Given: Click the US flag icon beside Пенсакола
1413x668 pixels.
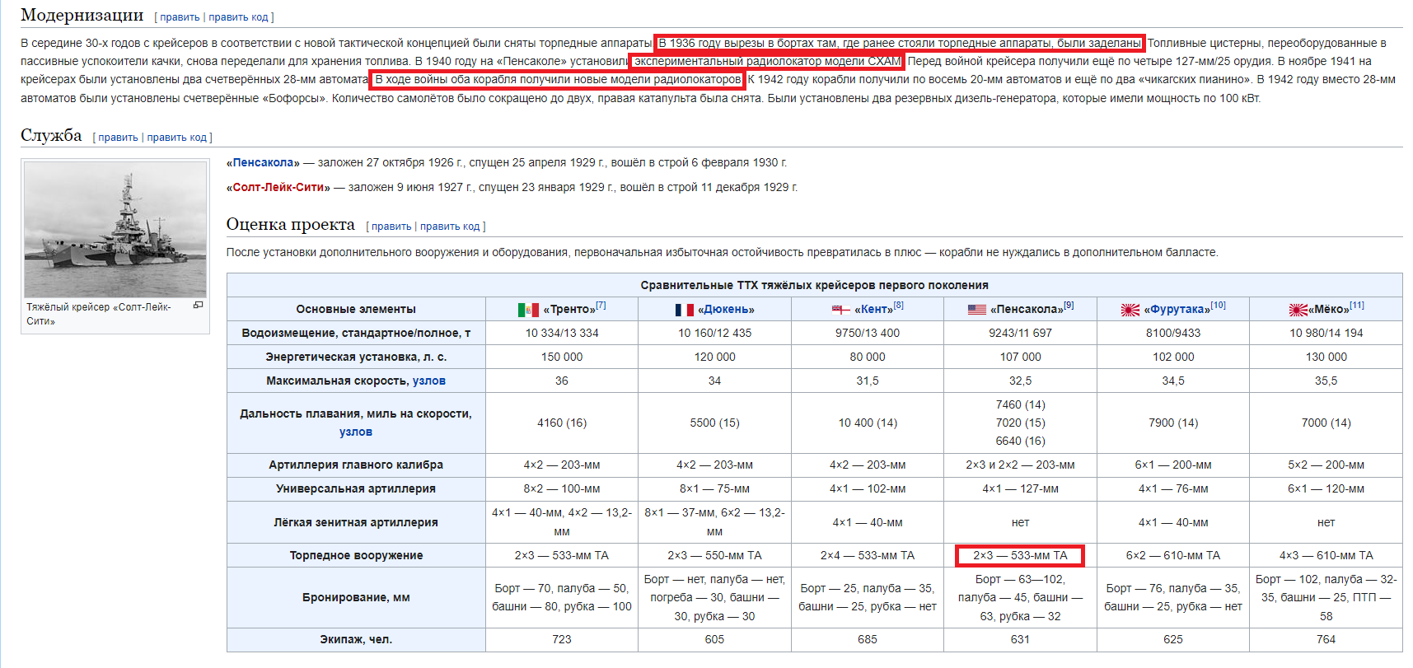Looking at the screenshot, I should point(977,310).
